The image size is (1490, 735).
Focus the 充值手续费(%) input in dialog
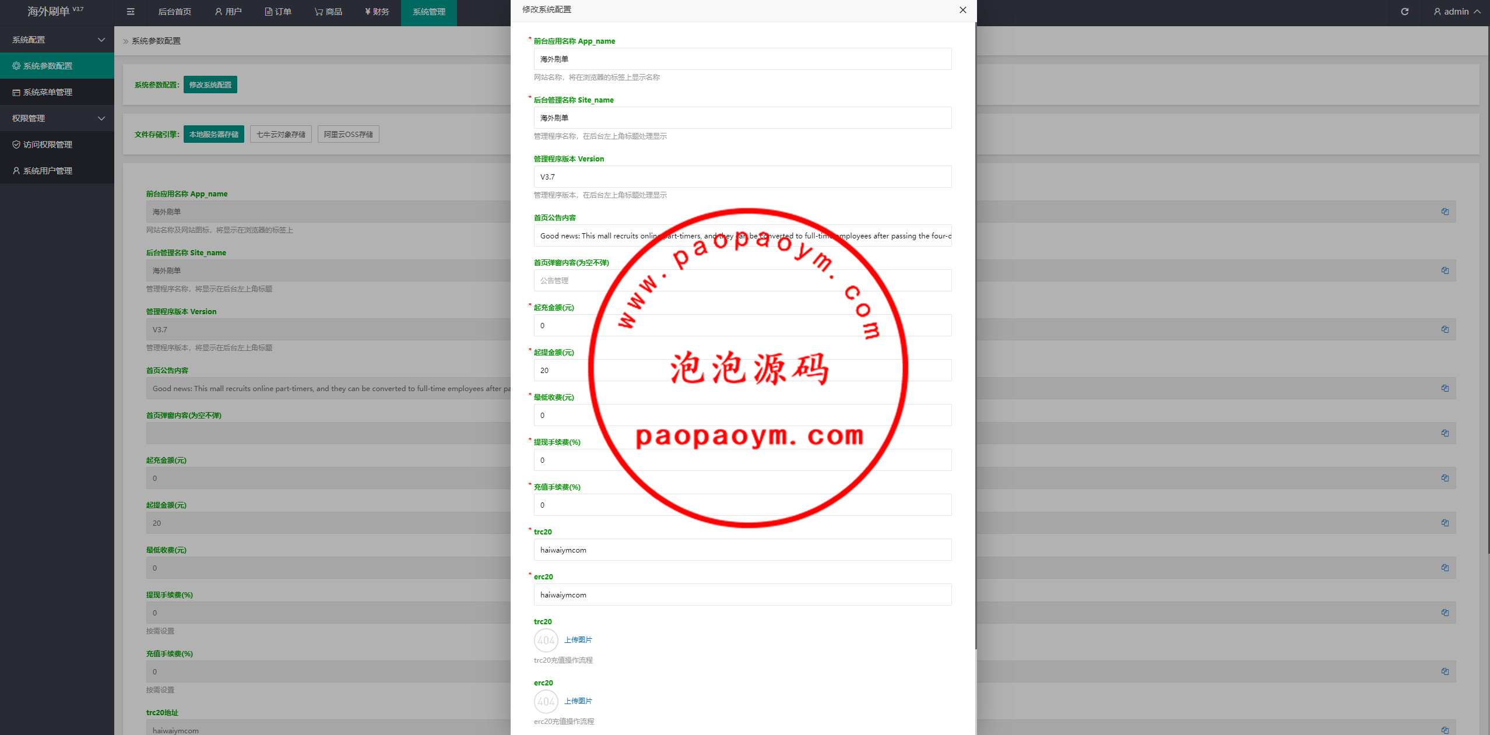coord(743,505)
